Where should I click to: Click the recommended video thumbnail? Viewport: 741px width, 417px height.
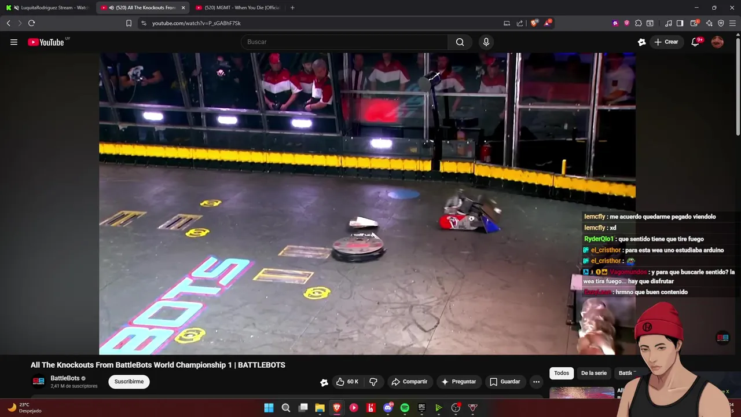[581, 393]
